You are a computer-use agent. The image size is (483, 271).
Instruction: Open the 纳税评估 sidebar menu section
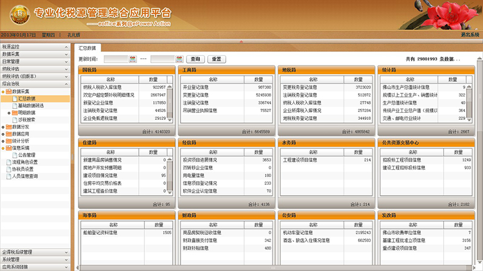[36, 69]
